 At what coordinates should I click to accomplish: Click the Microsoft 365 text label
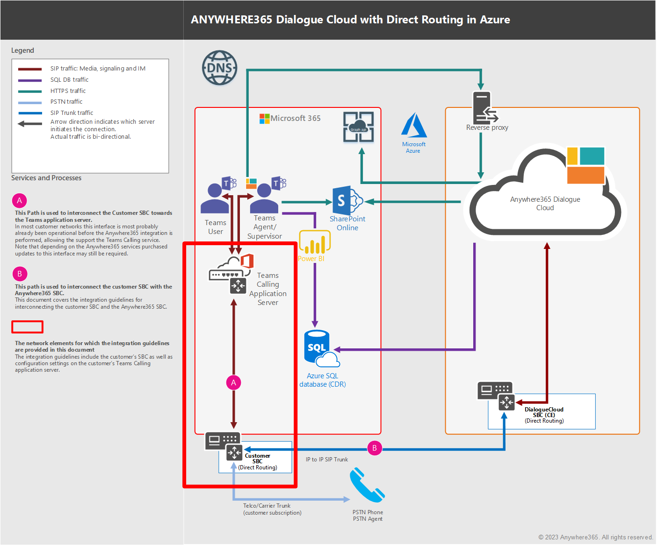pos(296,118)
